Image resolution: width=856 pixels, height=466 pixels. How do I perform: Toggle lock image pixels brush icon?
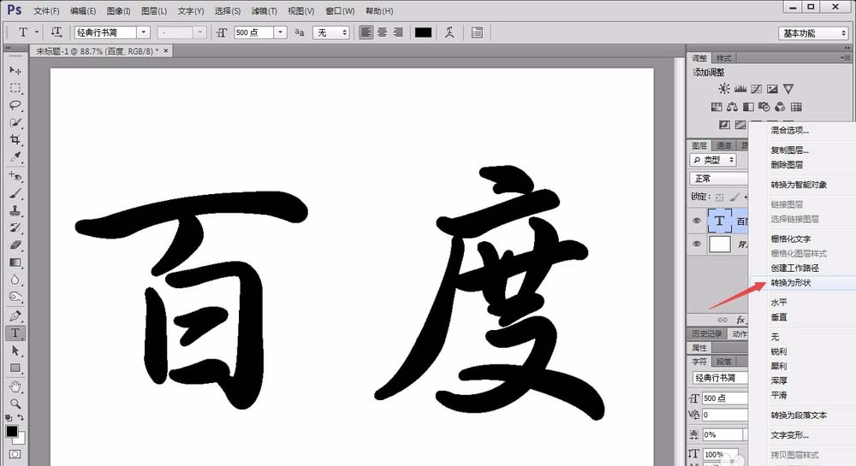pyautogui.click(x=734, y=198)
